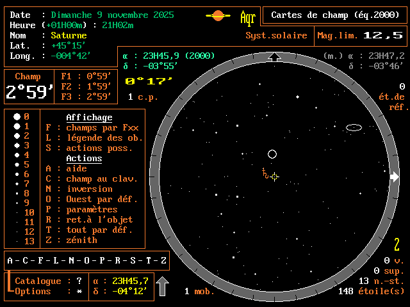Click the 1 c.p. label
Viewport: 410px width, 307px height.
point(143,97)
